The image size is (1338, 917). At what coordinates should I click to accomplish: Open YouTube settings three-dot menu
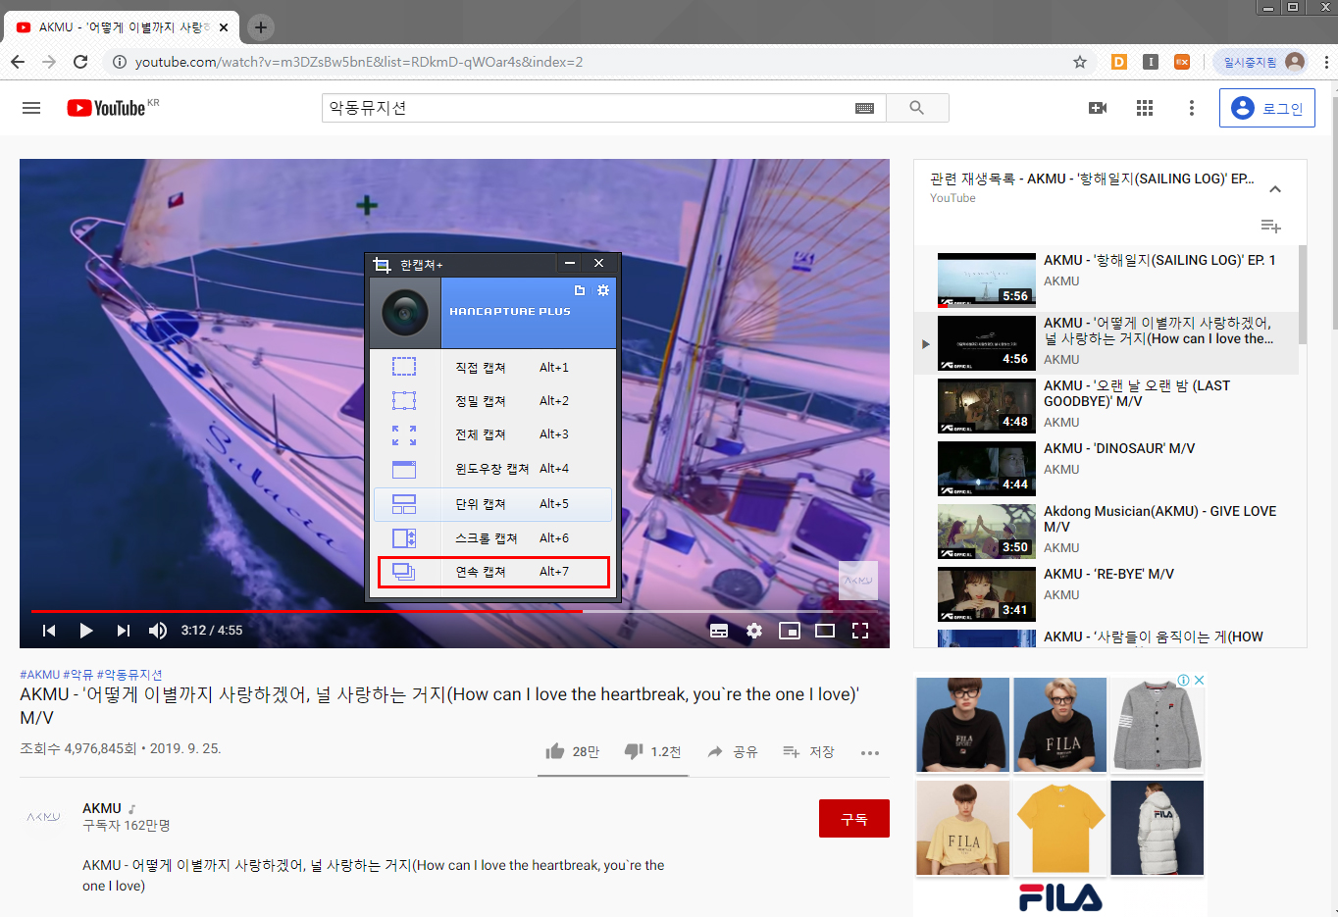point(1192,108)
